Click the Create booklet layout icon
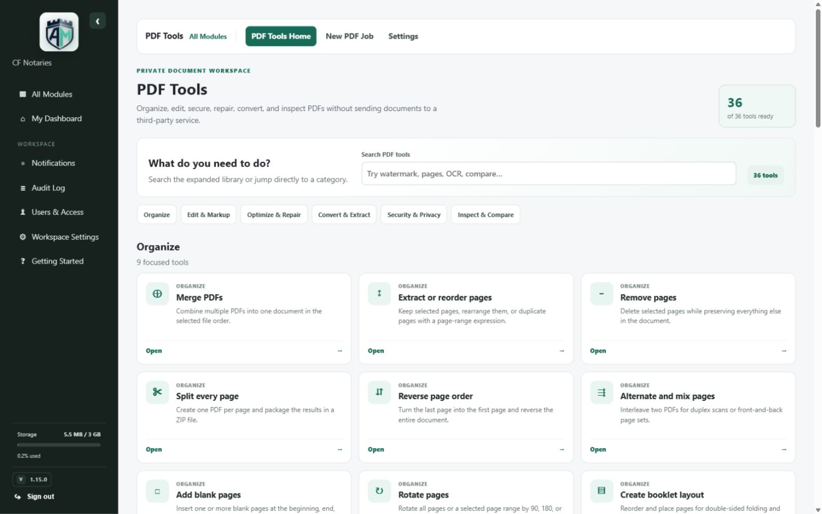The width and height of the screenshot is (822, 514). coord(601,491)
